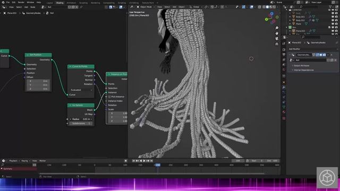The image size is (340, 191).
Task: Toggle visibility eye for Collection
Action: (x=333, y=10)
